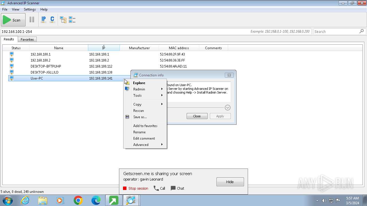Hide the Getscreen.me sharing panel
367x206 pixels.
230,182
